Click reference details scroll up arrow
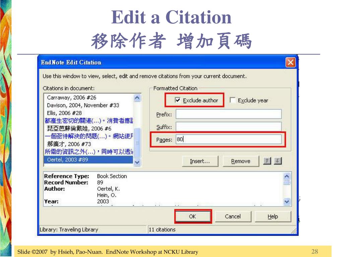 click(287, 176)
